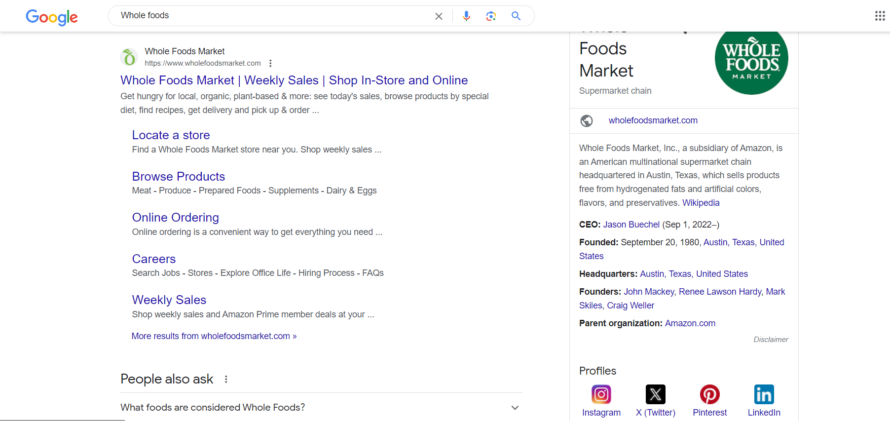Clear the search box with X
The height and width of the screenshot is (421, 890).
click(439, 16)
